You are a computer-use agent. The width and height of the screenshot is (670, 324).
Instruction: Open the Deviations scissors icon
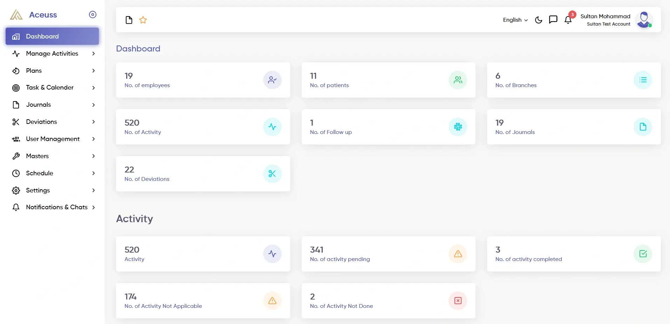[x=16, y=122]
